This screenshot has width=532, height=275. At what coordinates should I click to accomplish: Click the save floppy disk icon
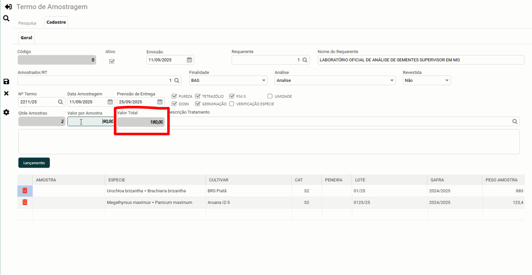click(6, 81)
